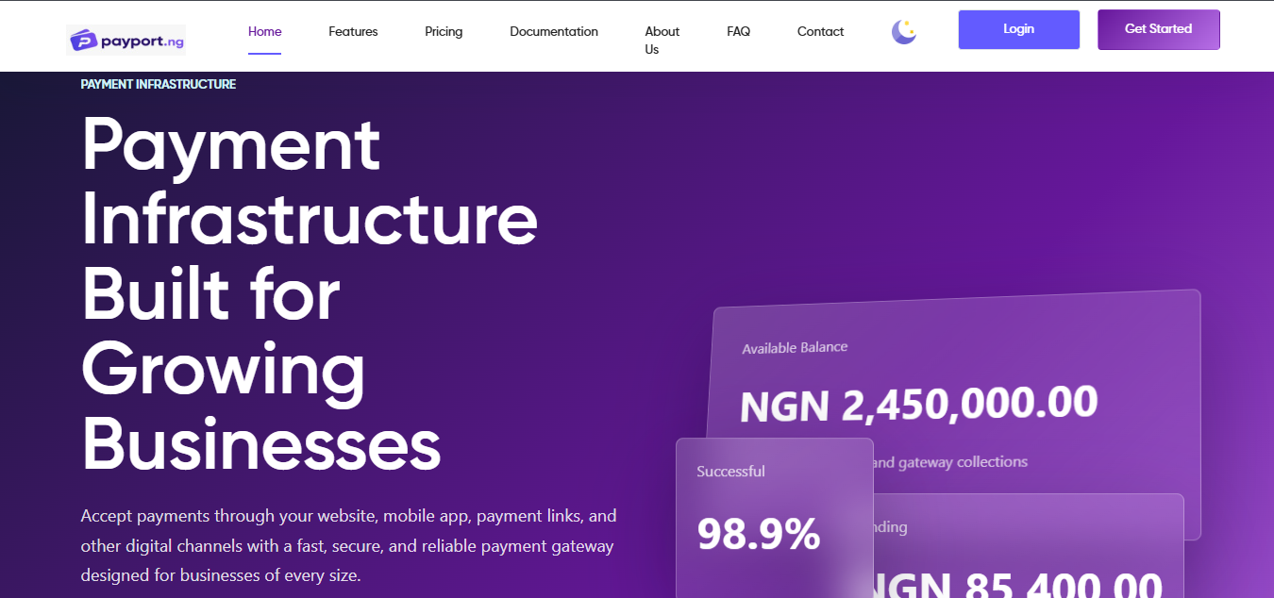Click the Get Started button

tap(1159, 29)
